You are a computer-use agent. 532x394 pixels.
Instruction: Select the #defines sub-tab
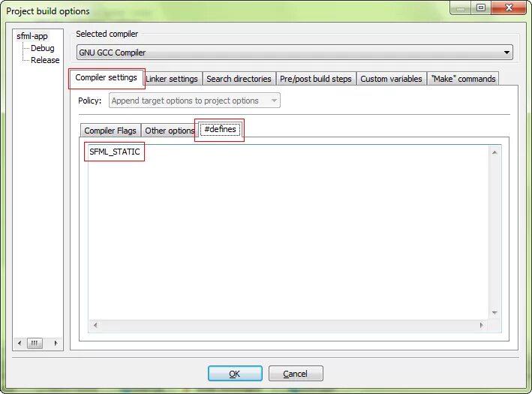click(220, 129)
